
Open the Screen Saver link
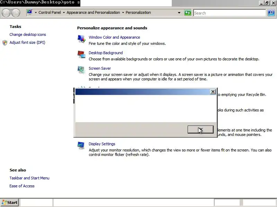pyautogui.click(x=100, y=68)
